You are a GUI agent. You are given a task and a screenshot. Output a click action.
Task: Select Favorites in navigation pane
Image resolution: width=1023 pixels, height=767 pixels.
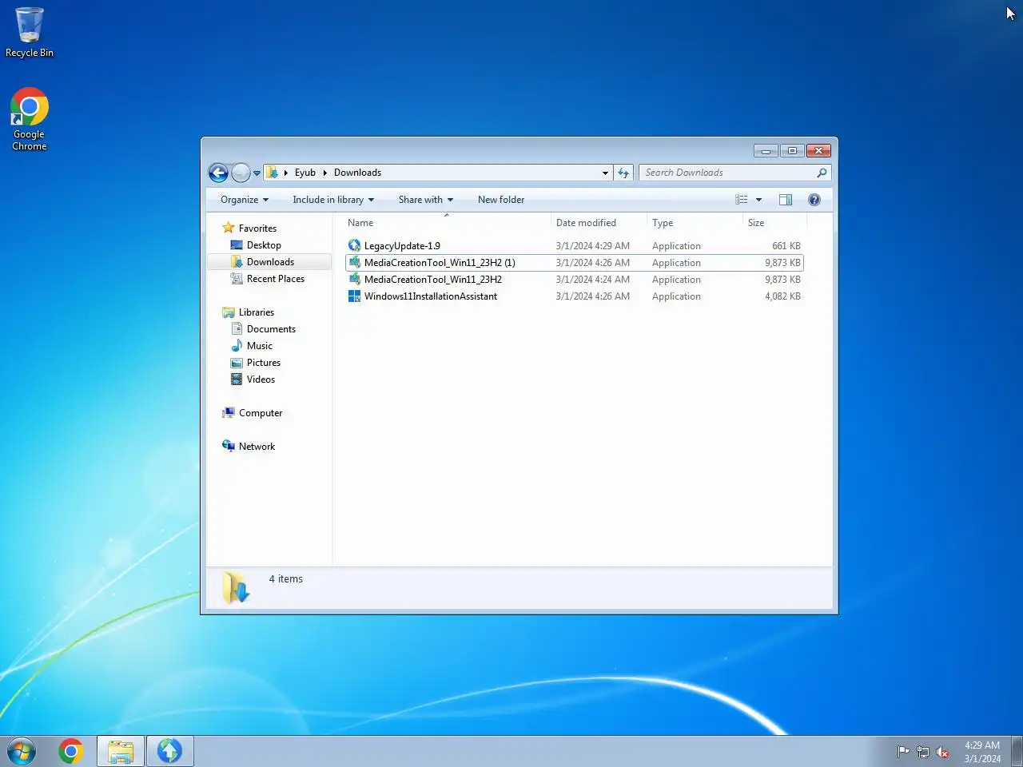pyautogui.click(x=257, y=229)
